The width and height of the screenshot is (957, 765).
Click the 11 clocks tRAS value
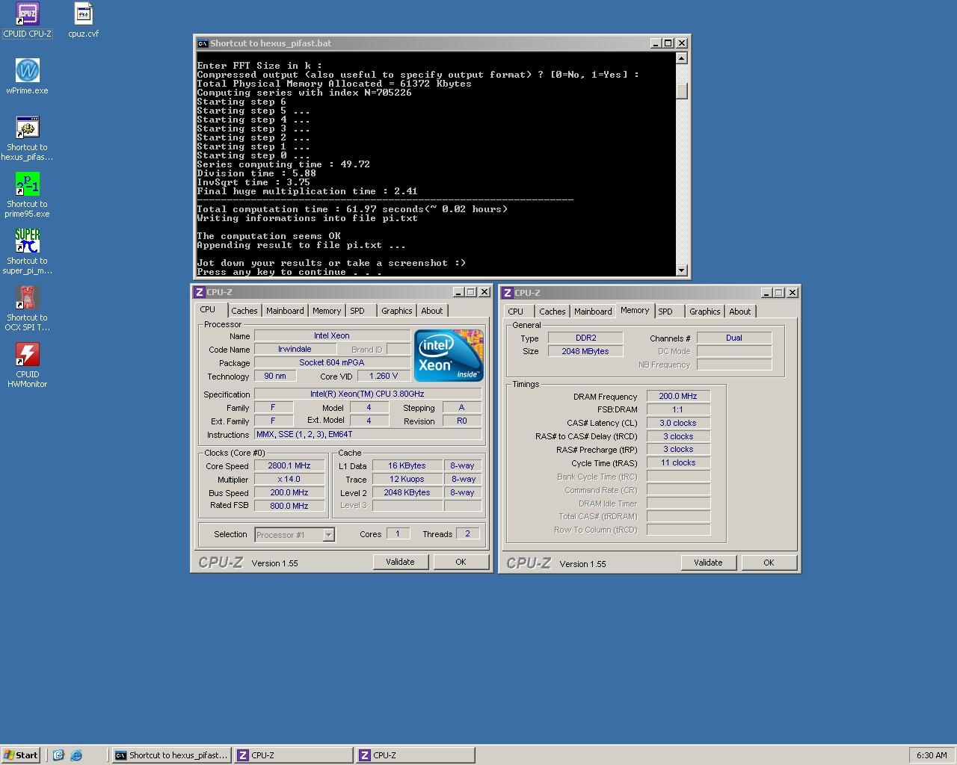tap(678, 463)
